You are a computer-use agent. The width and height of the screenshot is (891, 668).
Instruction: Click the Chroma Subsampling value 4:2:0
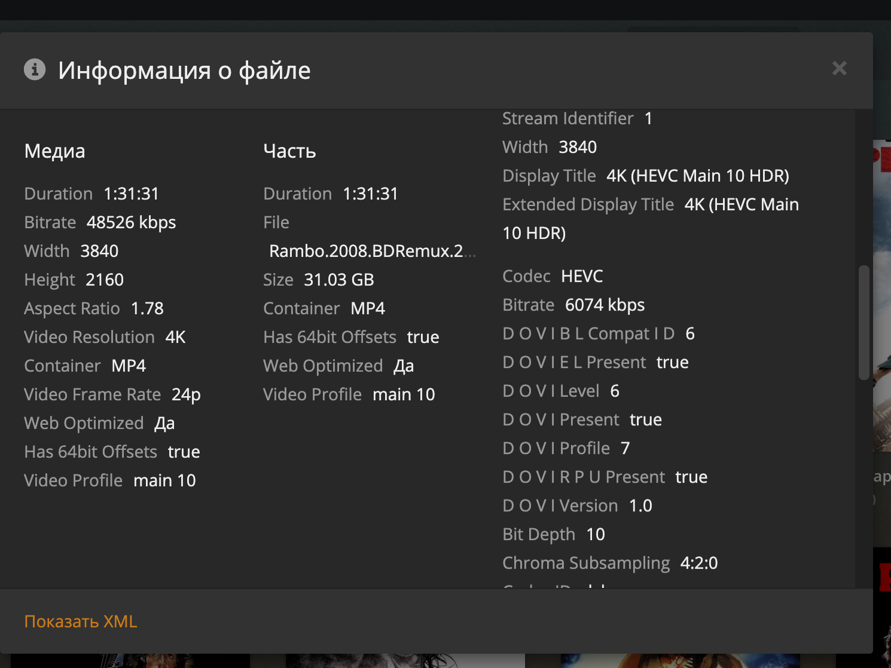[699, 563]
